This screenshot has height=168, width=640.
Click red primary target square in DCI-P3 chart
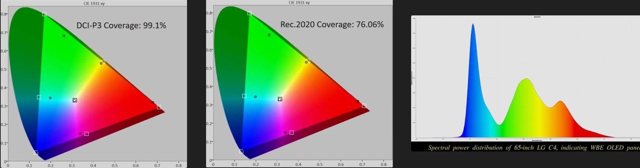tap(159, 107)
